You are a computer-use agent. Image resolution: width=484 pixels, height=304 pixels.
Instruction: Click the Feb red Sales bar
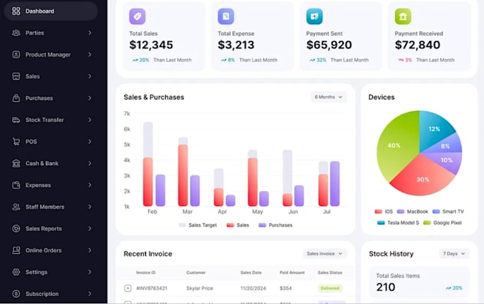click(148, 182)
